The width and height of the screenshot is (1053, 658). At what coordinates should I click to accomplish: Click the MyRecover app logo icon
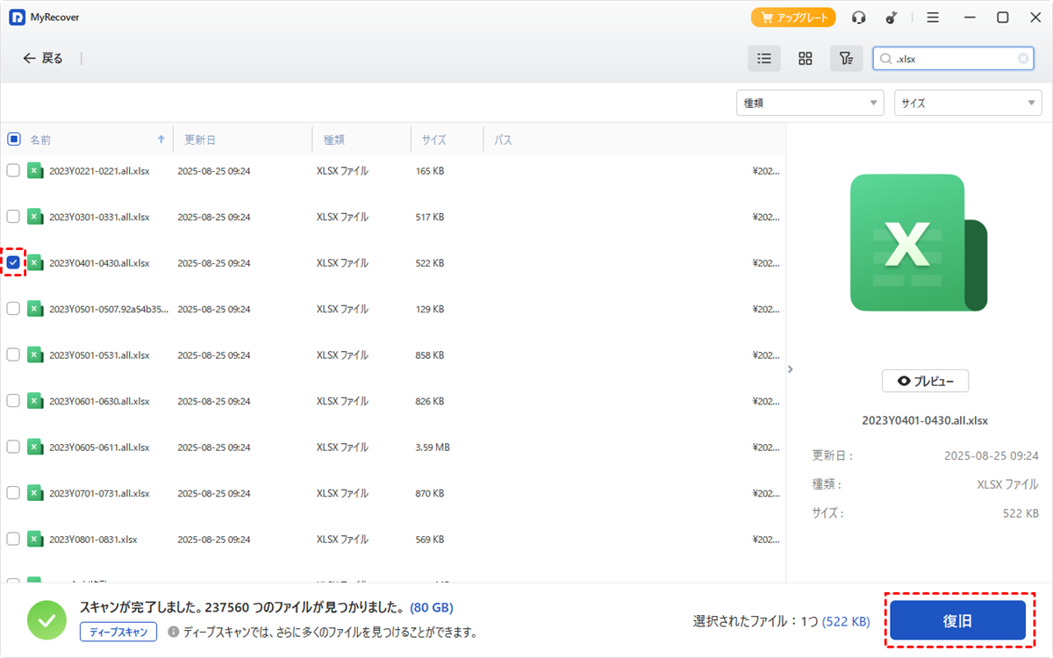[x=17, y=18]
